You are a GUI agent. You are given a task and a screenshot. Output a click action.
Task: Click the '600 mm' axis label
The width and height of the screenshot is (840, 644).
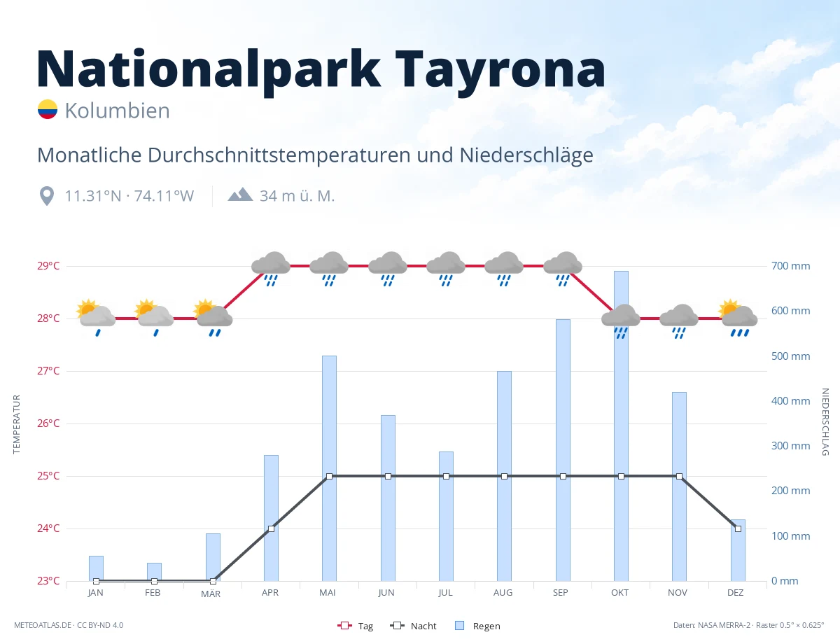(792, 311)
